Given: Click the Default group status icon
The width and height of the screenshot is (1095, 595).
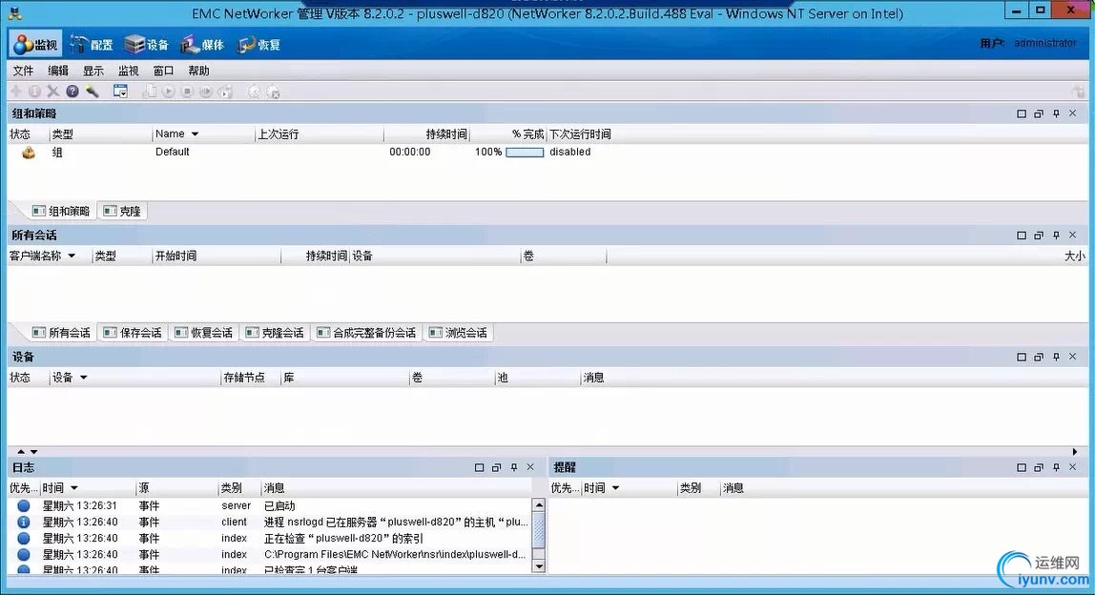Looking at the screenshot, I should [x=29, y=153].
